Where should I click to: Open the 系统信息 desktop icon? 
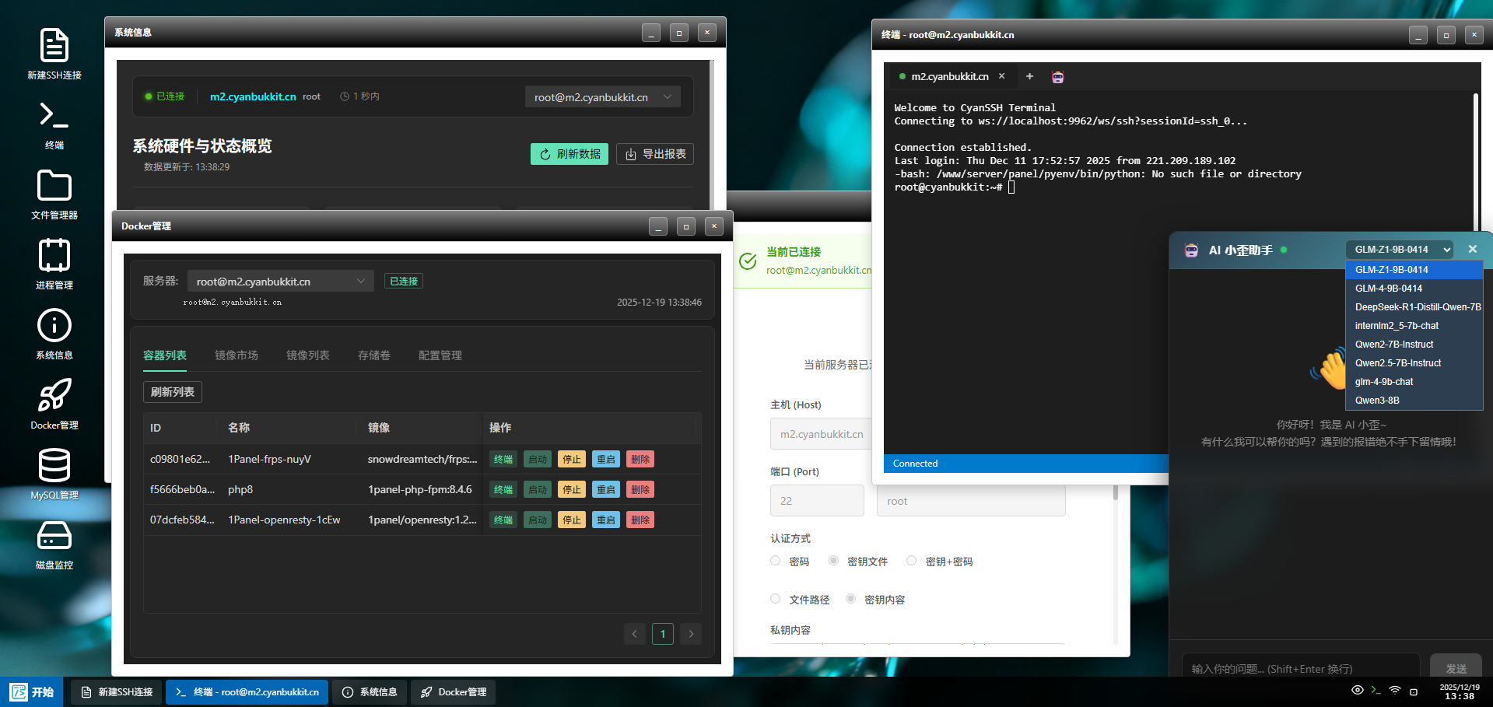[x=54, y=334]
